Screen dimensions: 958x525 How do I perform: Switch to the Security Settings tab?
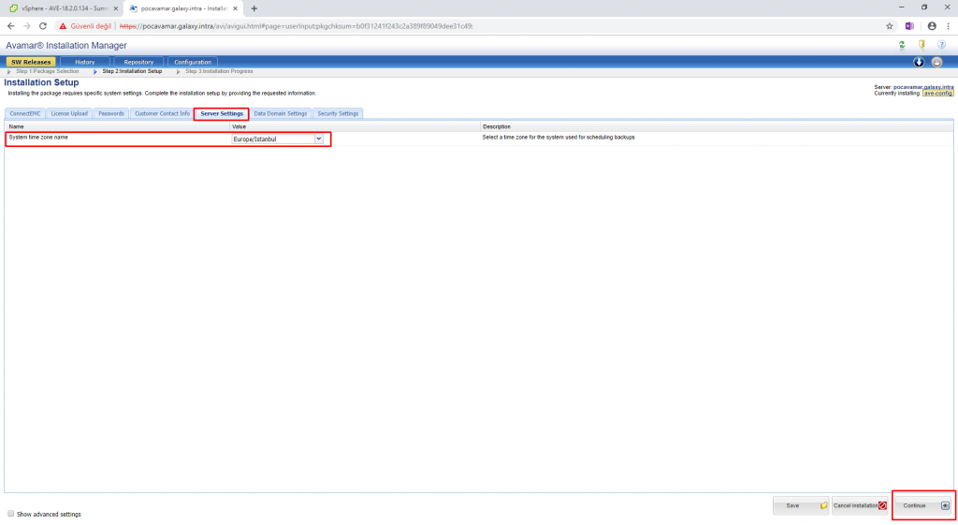[x=338, y=113]
